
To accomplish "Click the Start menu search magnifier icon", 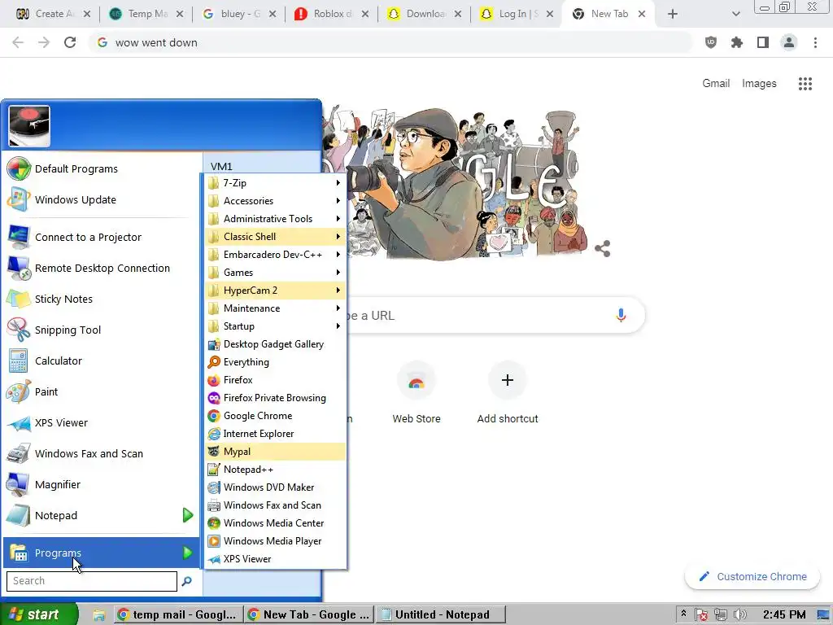I will 186,581.
